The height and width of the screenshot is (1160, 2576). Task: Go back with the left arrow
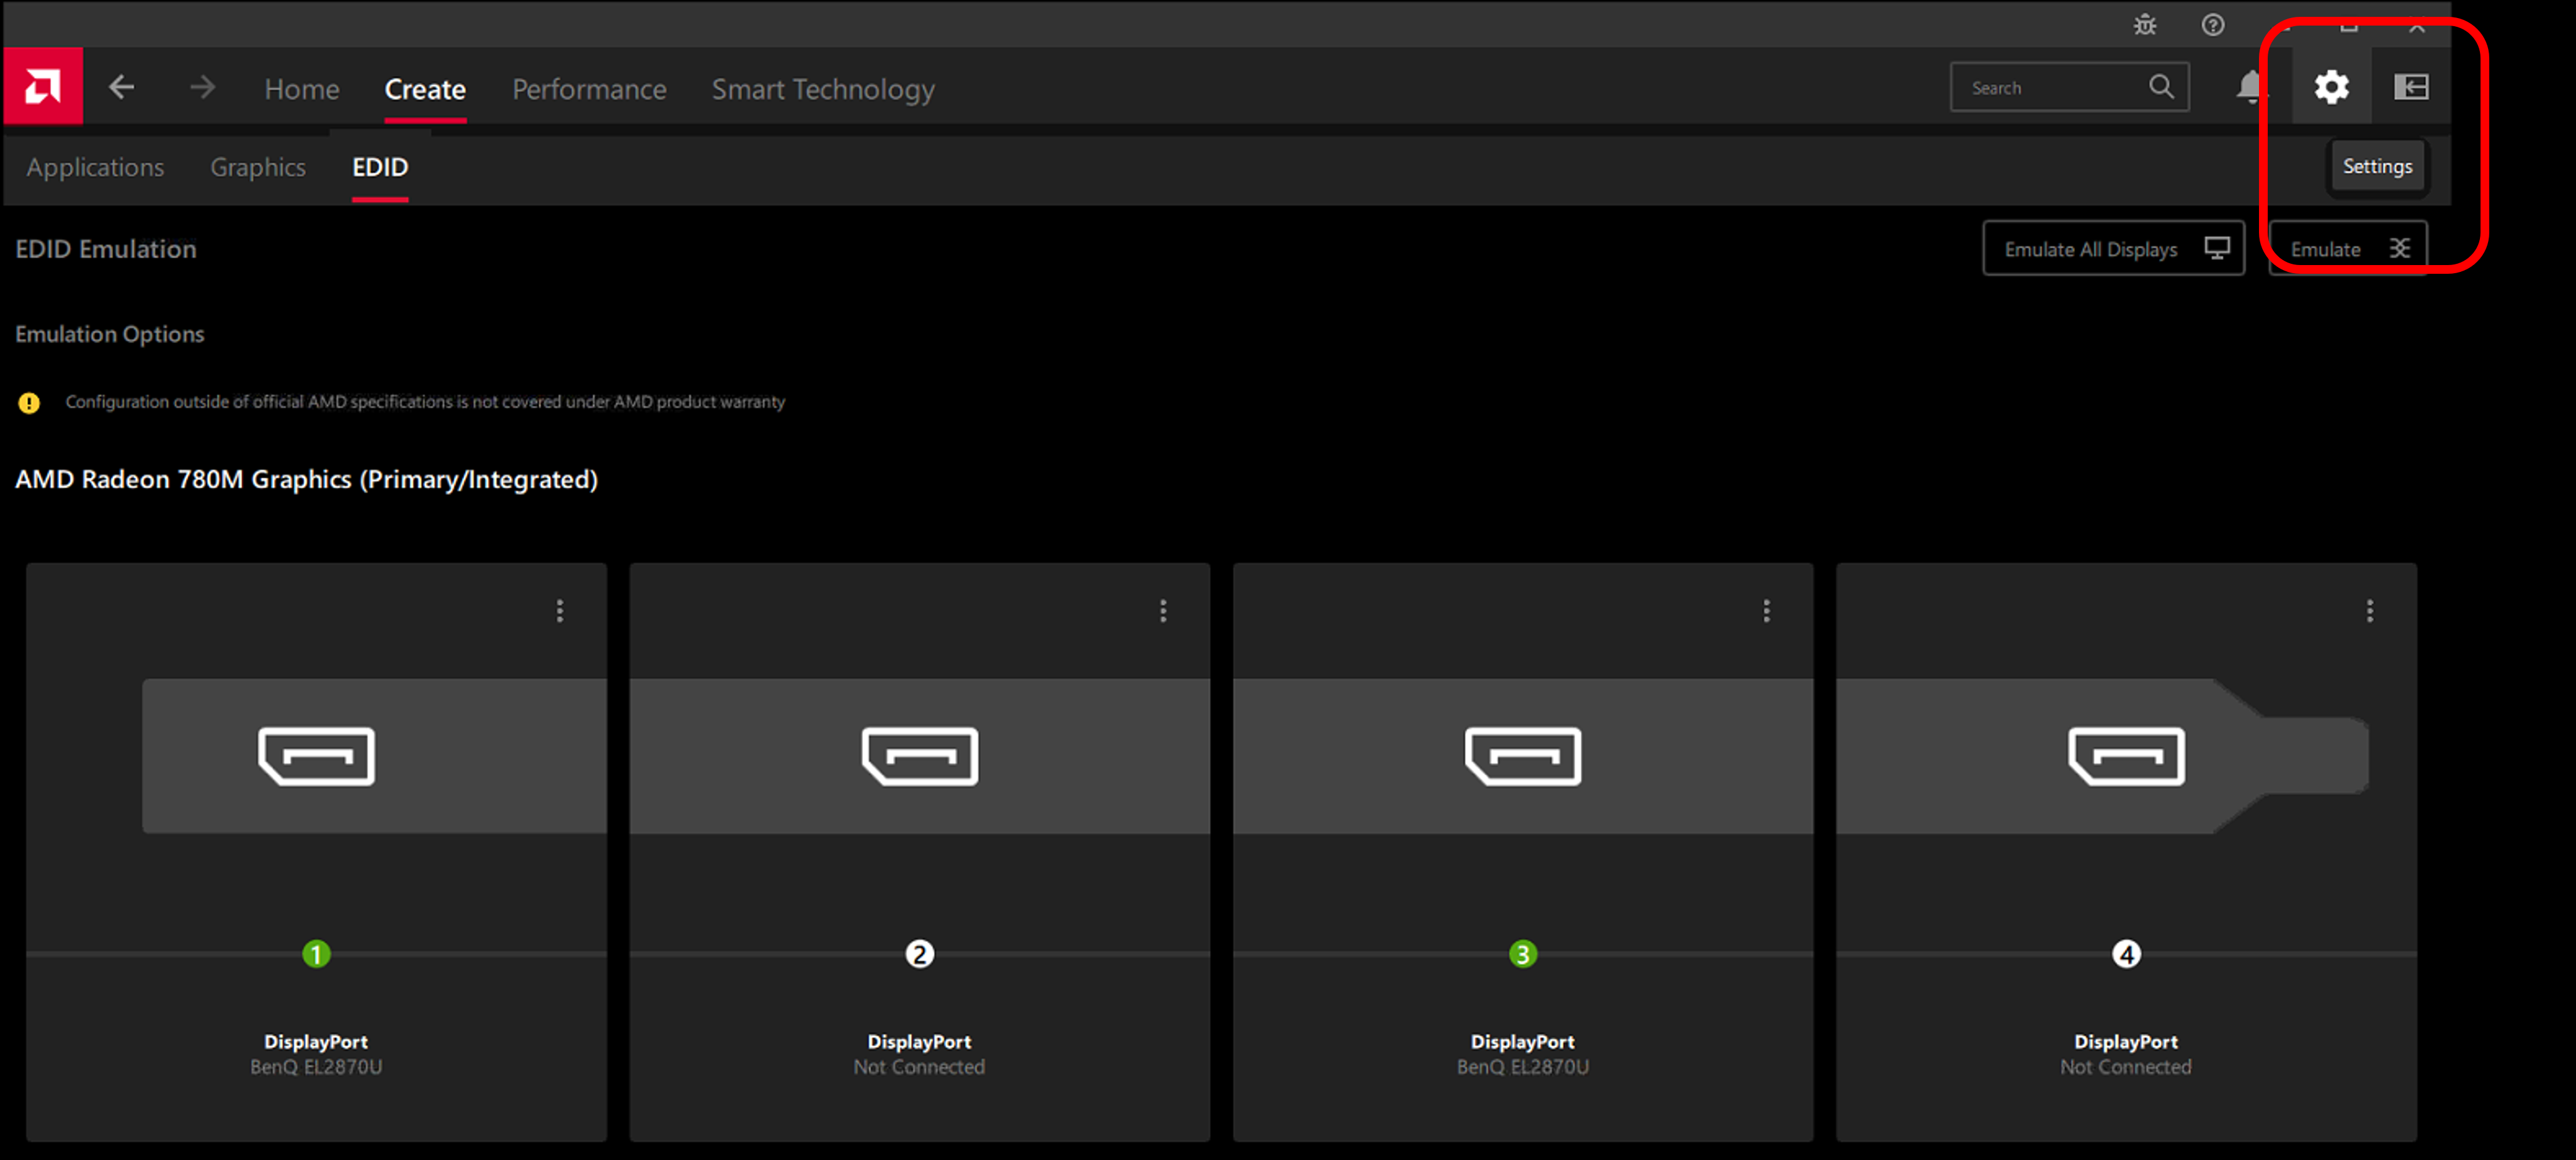pos(121,87)
